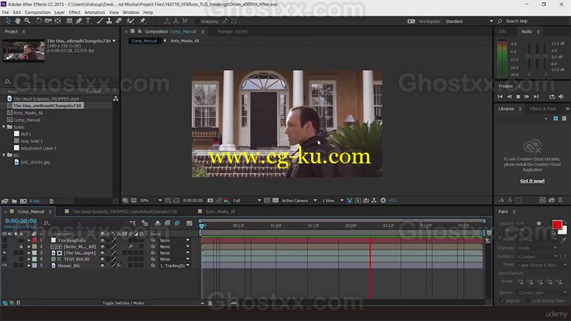This screenshot has width=571, height=321.
Task: Expand the TrackingData layer twirl arrow
Action: [x=29, y=240]
